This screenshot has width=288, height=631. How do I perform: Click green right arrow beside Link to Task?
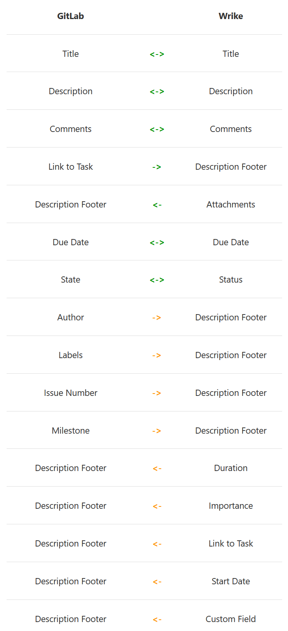(x=157, y=167)
